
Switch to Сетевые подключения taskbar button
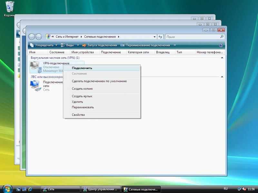141,189
